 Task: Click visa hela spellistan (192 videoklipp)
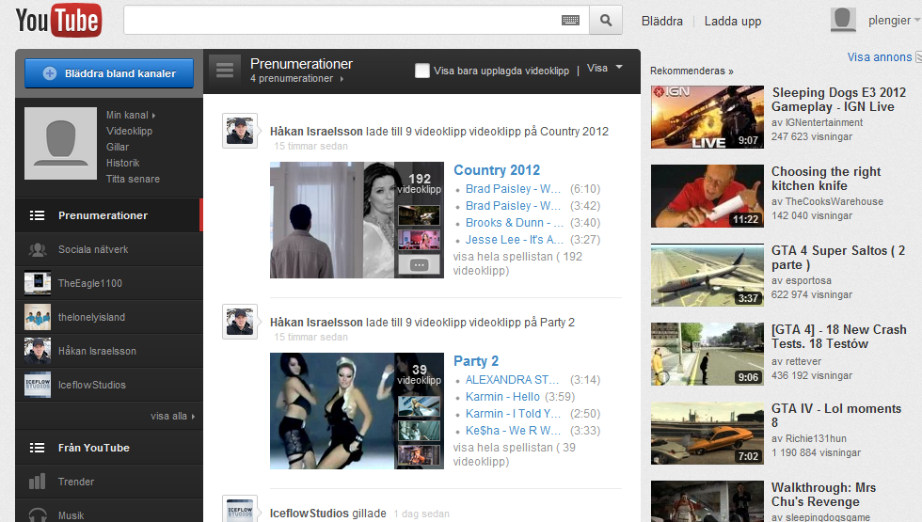[517, 263]
